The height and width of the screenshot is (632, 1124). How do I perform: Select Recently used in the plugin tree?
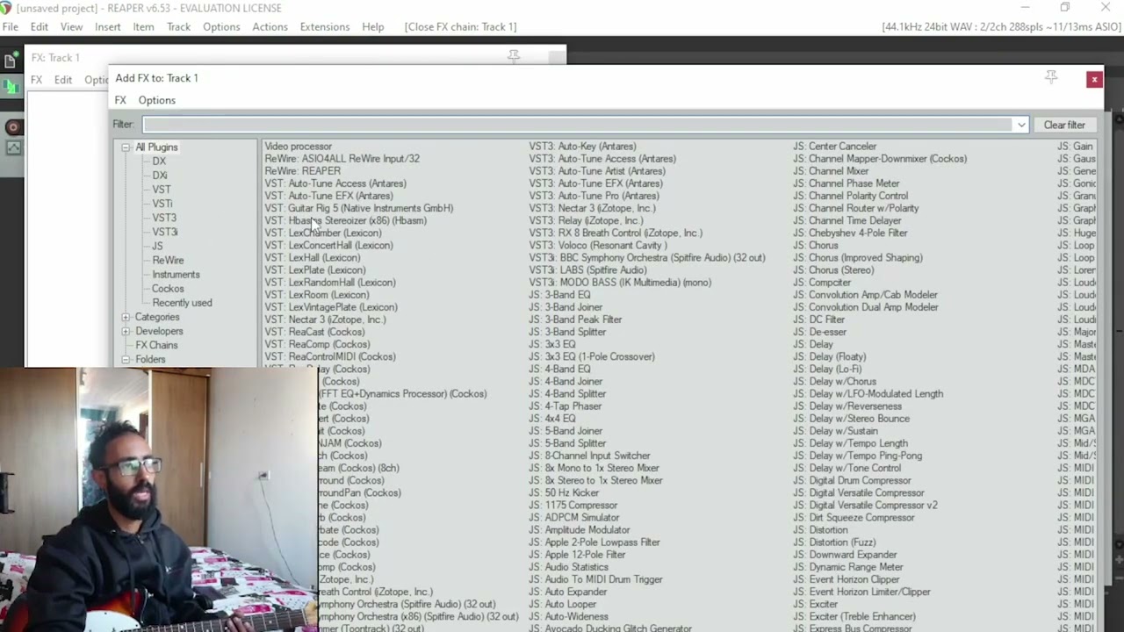182,303
